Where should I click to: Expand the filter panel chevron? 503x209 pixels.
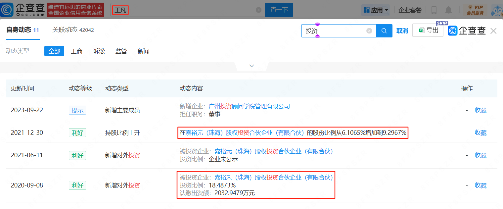tap(251, 66)
